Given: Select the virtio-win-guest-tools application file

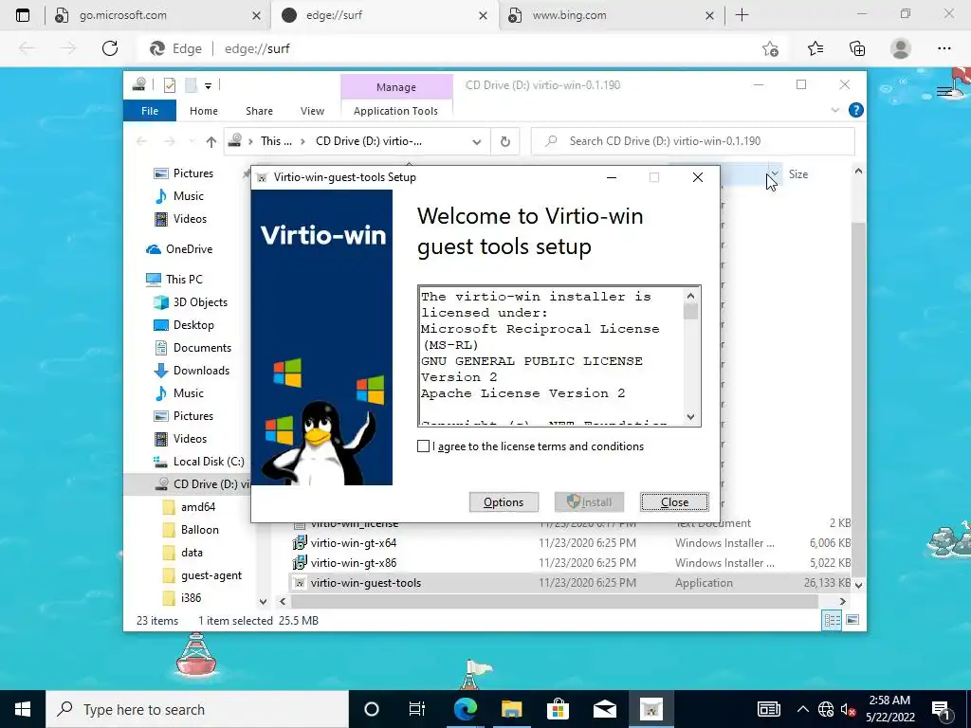Looking at the screenshot, I should click(x=366, y=583).
